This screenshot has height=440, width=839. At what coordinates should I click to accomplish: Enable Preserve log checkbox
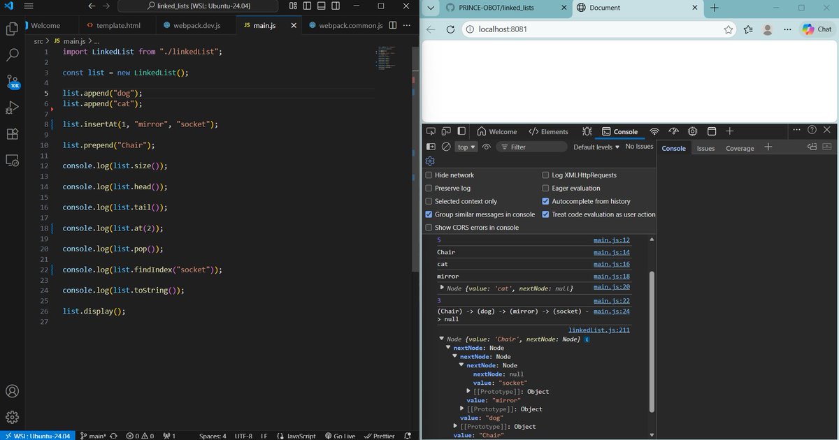tap(429, 189)
